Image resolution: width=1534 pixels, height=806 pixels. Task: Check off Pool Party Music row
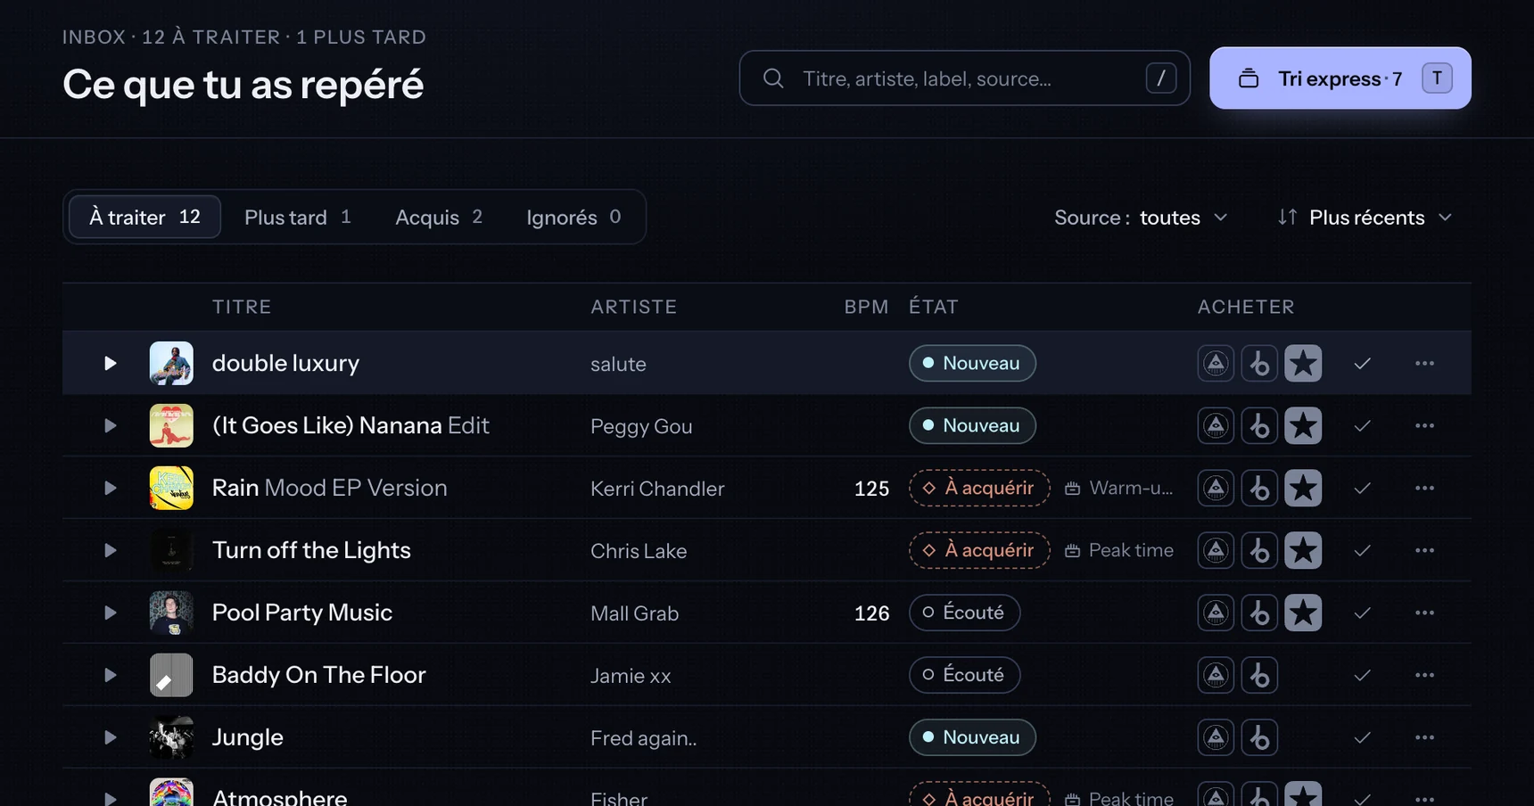[1362, 613]
